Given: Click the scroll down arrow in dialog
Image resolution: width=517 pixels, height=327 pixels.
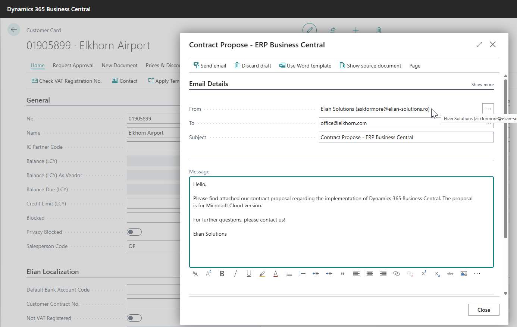Looking at the screenshot, I should [505, 294].
